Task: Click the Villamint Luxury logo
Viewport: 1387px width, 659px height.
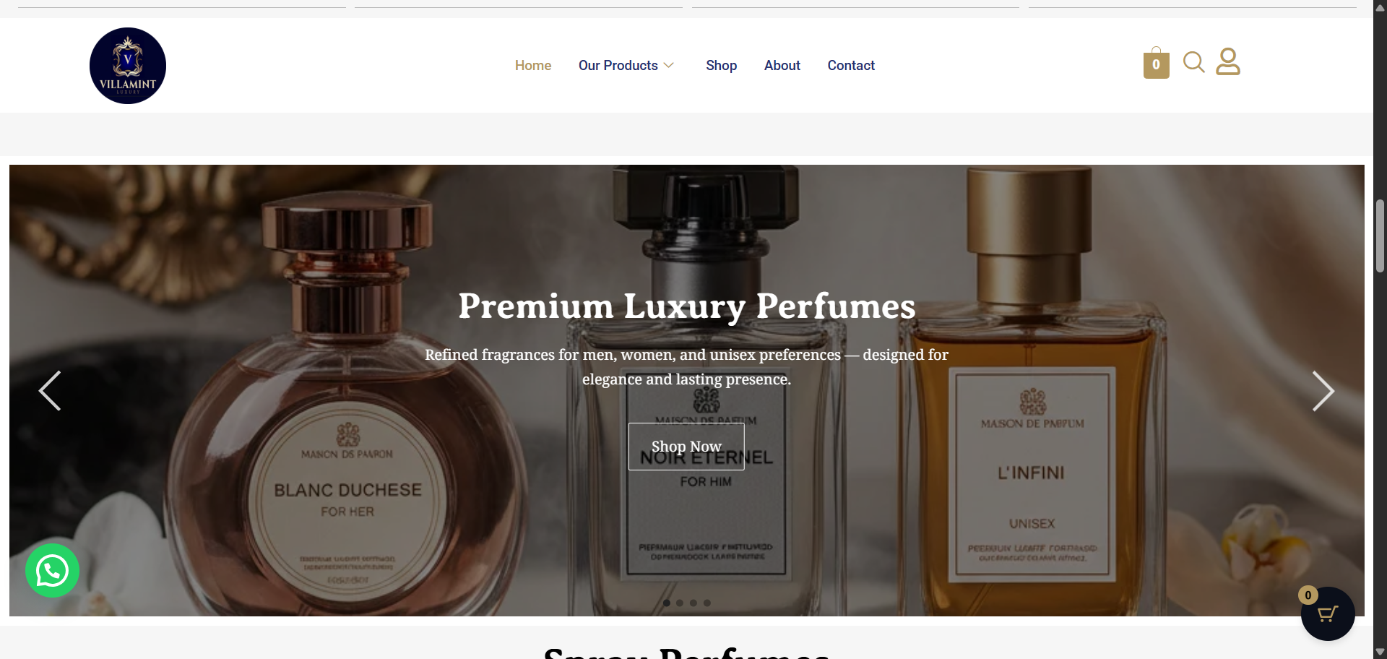Action: (x=128, y=66)
